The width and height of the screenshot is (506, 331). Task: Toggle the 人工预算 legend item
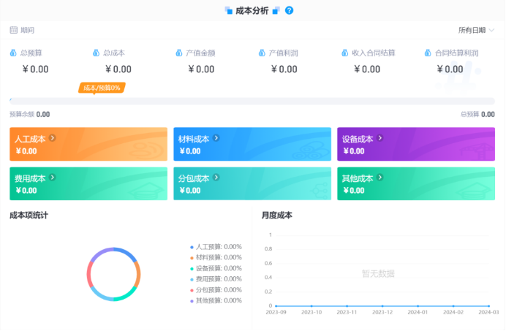[x=218, y=247]
